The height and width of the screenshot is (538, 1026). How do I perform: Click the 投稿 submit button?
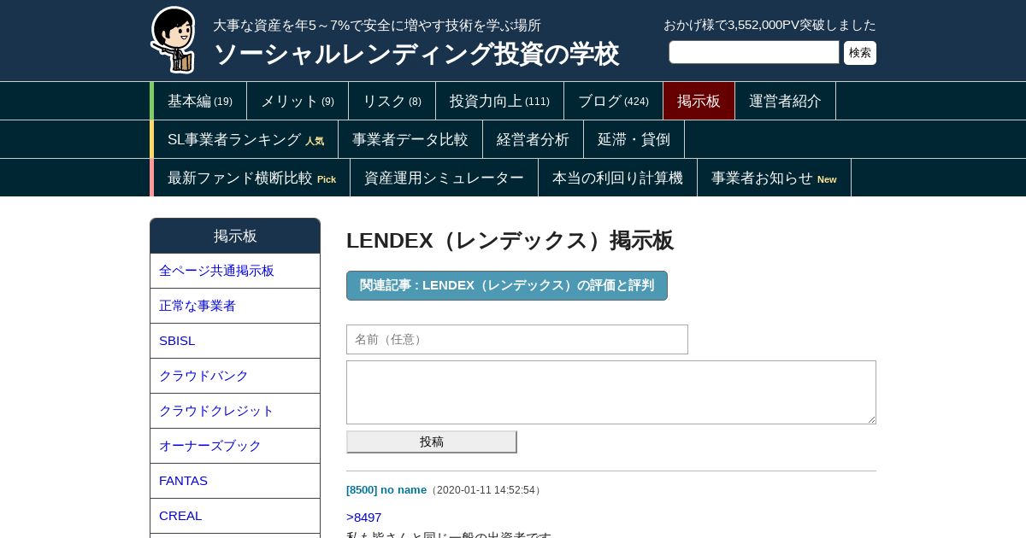[432, 442]
